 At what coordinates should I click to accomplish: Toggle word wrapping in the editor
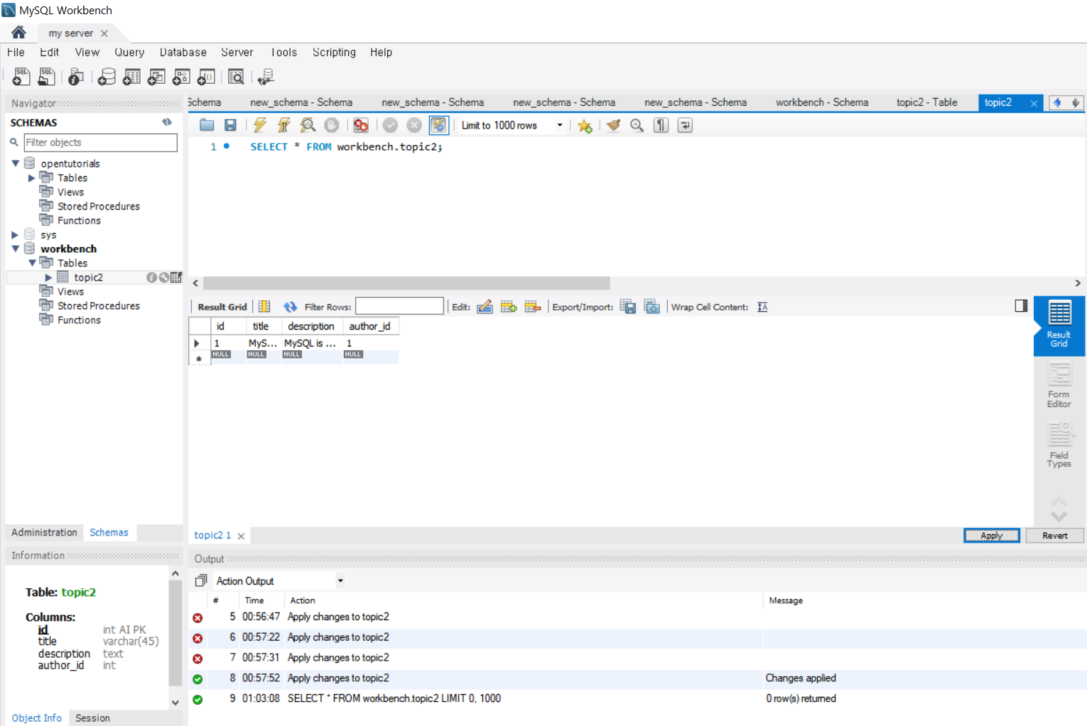[x=685, y=125]
